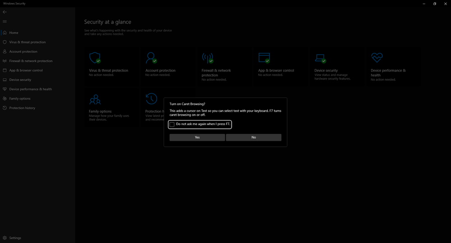Click large person tile icon for Account protection
The width and height of the screenshot is (451, 243).
[x=151, y=58]
